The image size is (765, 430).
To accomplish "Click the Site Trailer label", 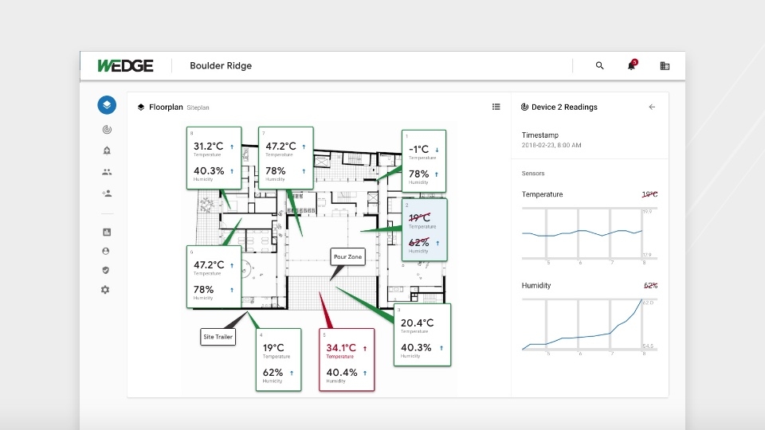I will tap(218, 337).
